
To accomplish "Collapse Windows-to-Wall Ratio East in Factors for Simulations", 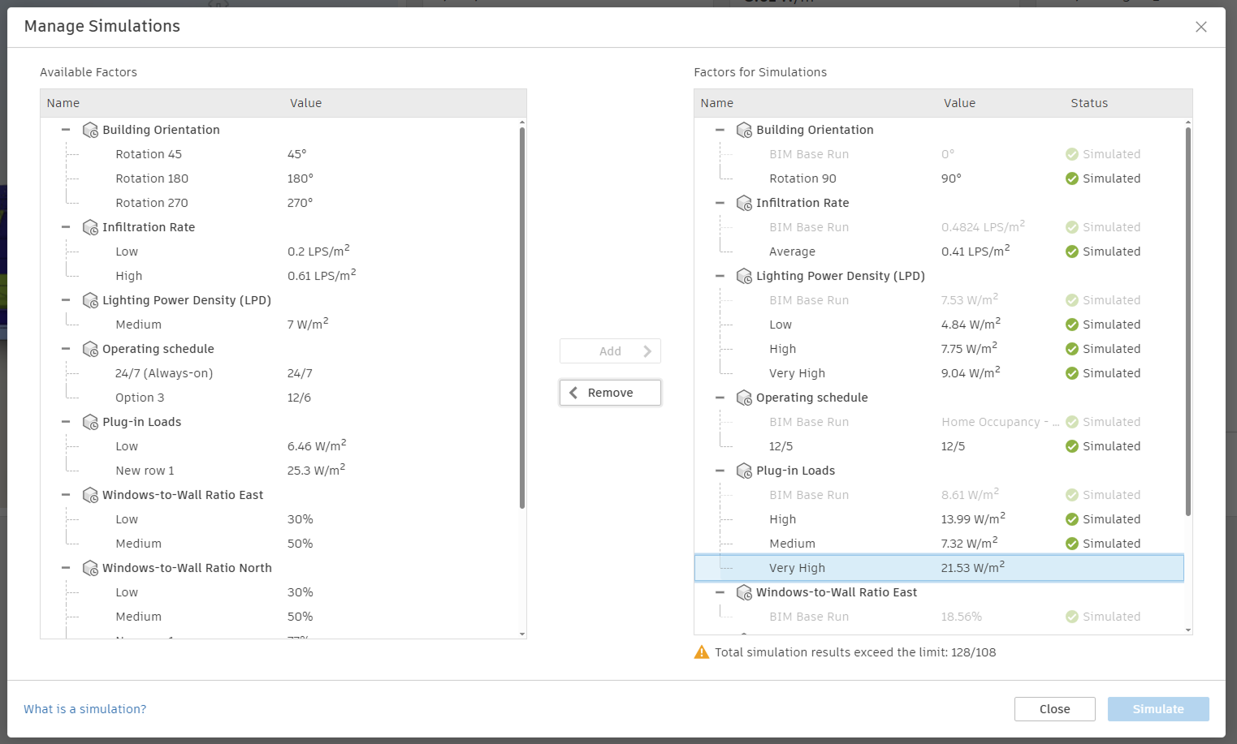I will click(720, 592).
